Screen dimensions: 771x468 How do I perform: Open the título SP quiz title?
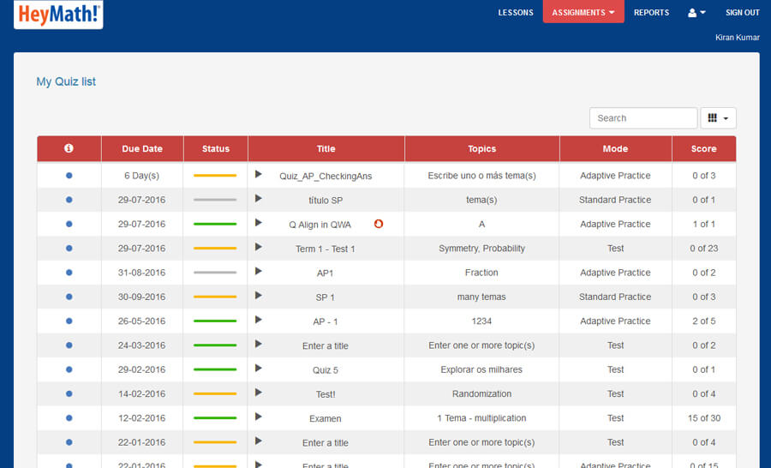point(326,200)
